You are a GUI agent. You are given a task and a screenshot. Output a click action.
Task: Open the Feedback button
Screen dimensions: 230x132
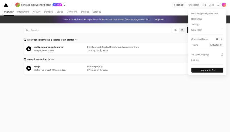pyautogui.click(x=179, y=5)
